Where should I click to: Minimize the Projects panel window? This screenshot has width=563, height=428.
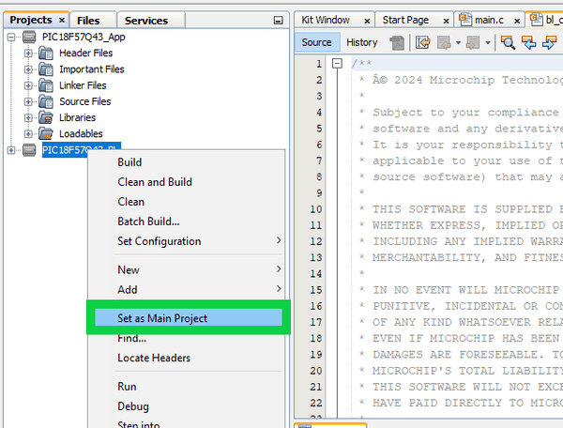[x=277, y=20]
